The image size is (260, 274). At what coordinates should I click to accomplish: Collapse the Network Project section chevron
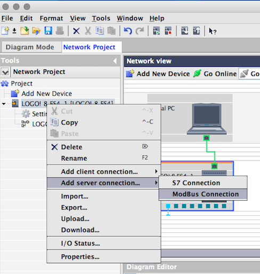(5, 72)
